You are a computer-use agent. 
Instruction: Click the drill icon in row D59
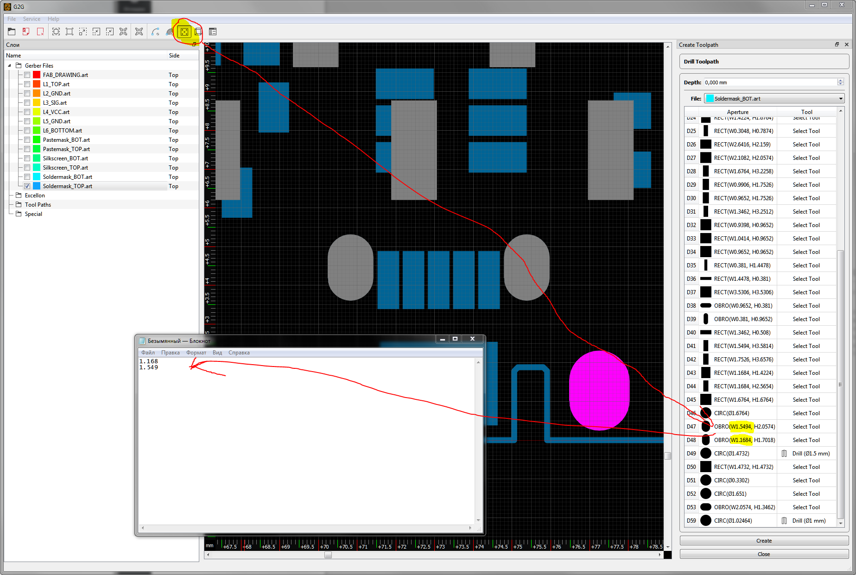[784, 521]
